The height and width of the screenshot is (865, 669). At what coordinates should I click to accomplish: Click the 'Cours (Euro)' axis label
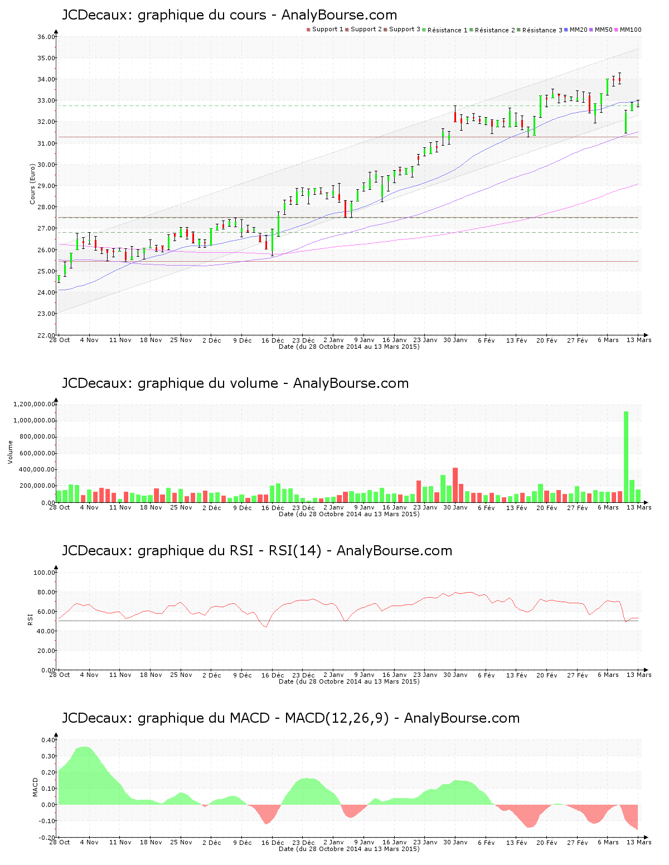tap(32, 184)
